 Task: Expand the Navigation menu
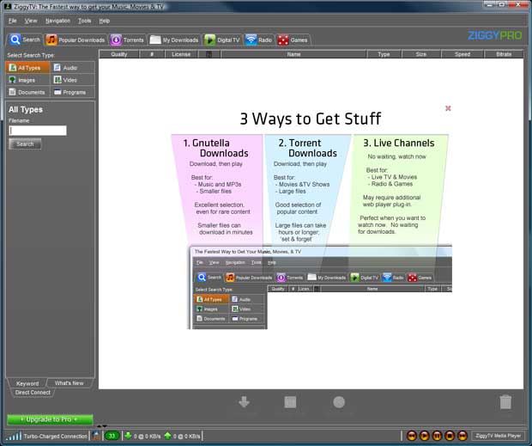(57, 20)
